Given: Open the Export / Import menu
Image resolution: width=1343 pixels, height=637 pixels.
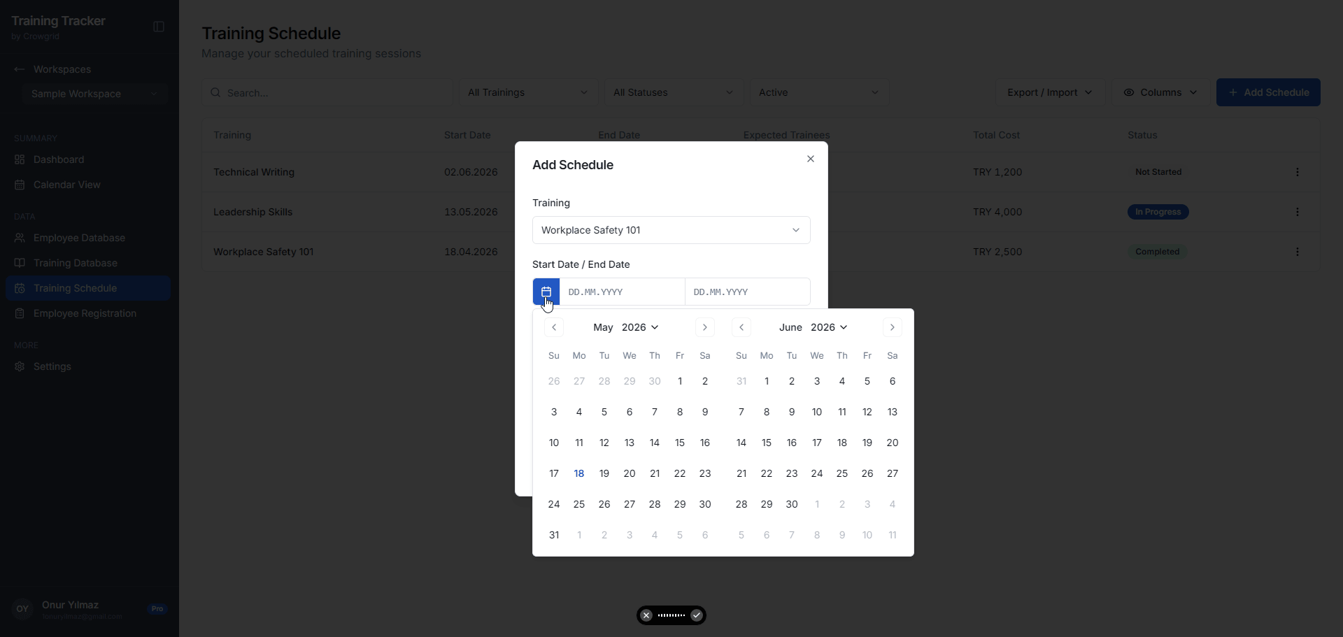Looking at the screenshot, I should point(1050,92).
